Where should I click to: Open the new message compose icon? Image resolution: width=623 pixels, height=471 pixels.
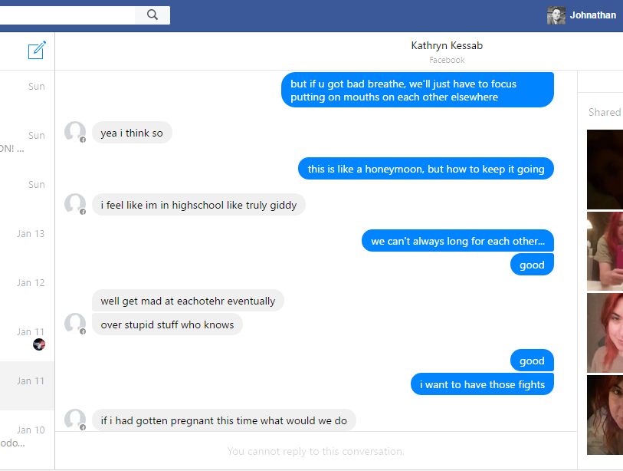pos(37,50)
